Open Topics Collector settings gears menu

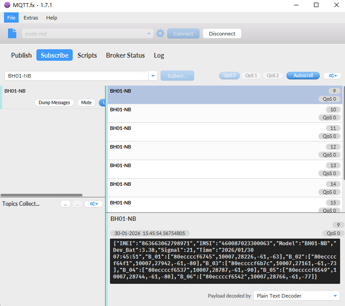coord(94,204)
